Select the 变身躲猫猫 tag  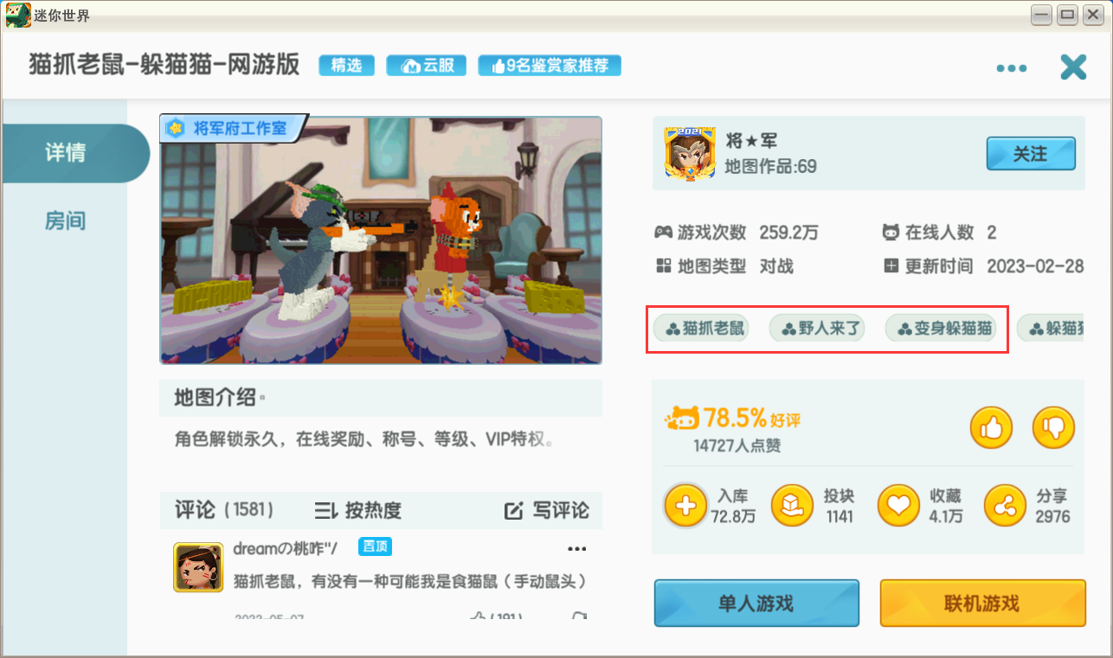pos(941,329)
